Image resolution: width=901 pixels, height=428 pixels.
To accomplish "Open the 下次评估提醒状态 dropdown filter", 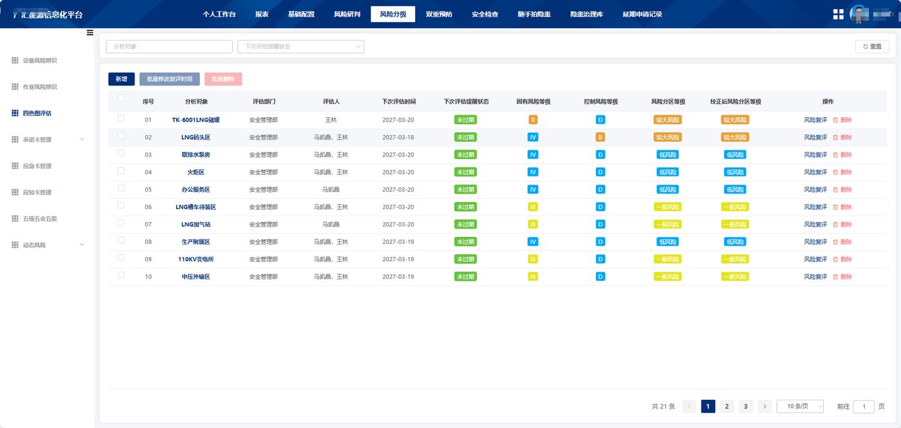I will click(301, 46).
